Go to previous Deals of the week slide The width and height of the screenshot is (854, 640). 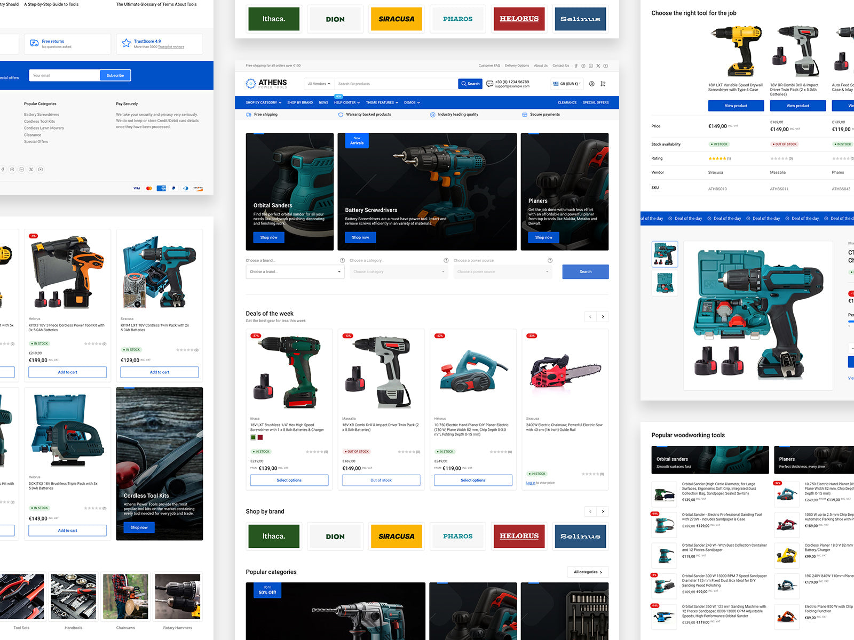pos(590,317)
